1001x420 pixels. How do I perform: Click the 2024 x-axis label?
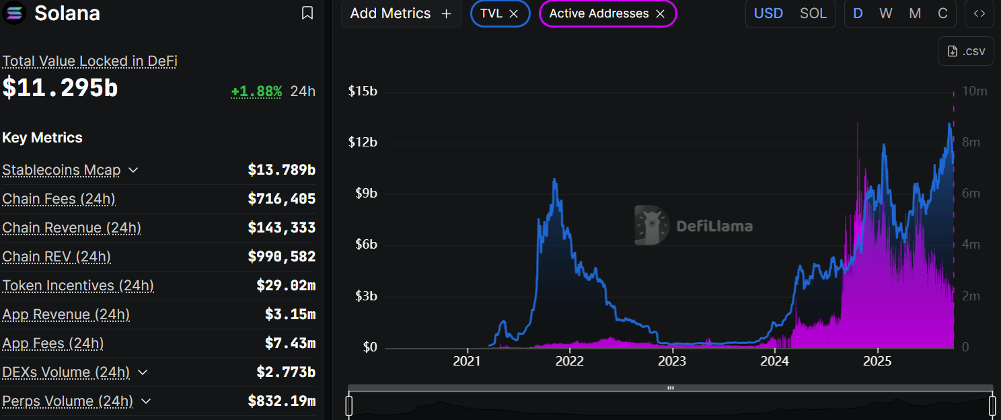coord(775,362)
